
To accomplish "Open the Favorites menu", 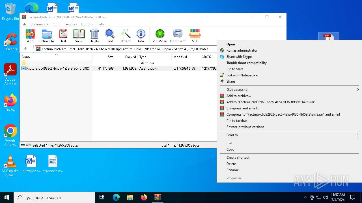I will pyautogui.click(x=70, y=24).
